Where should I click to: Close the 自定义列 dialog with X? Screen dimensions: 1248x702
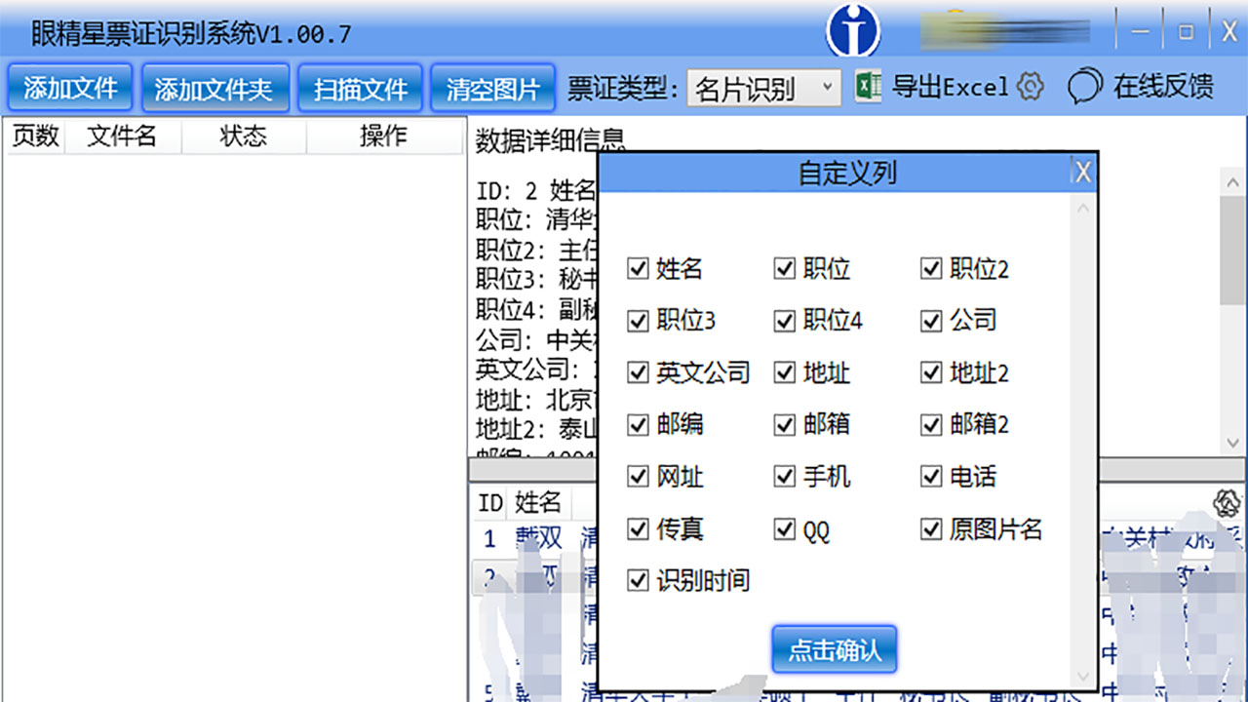tap(1082, 173)
